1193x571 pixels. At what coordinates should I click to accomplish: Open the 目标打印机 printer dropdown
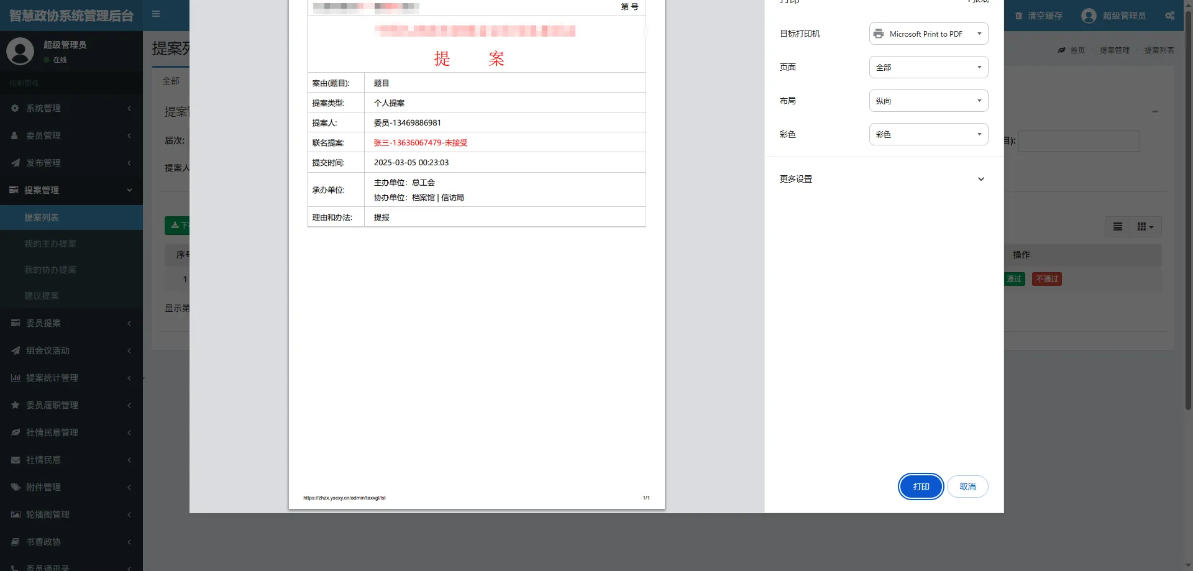click(x=928, y=34)
